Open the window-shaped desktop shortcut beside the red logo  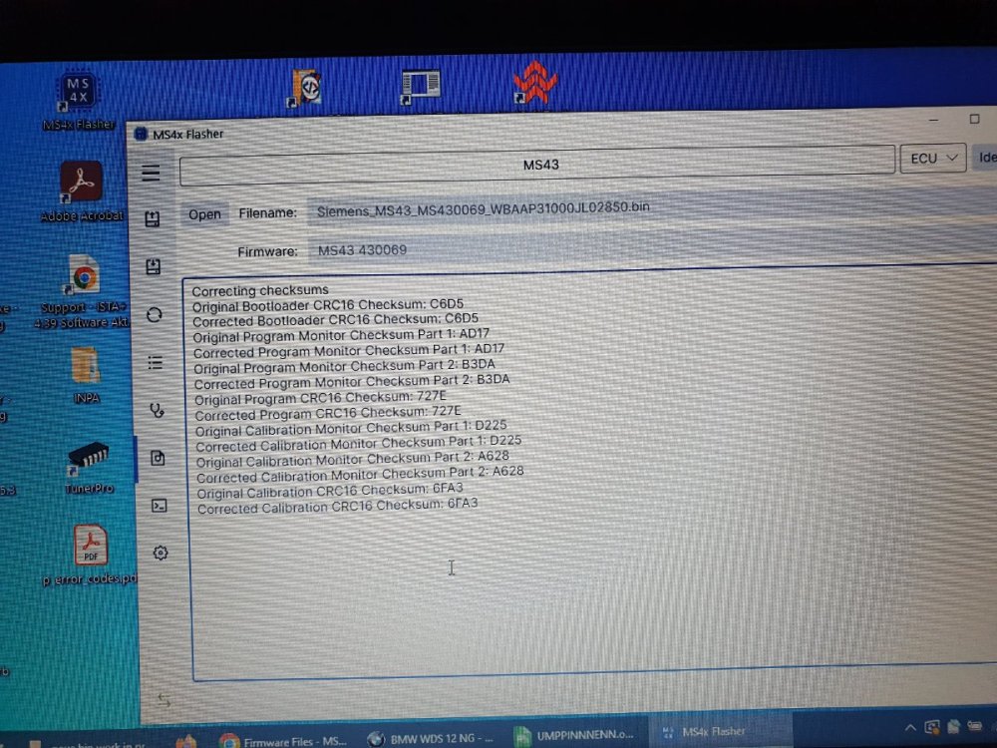point(421,86)
